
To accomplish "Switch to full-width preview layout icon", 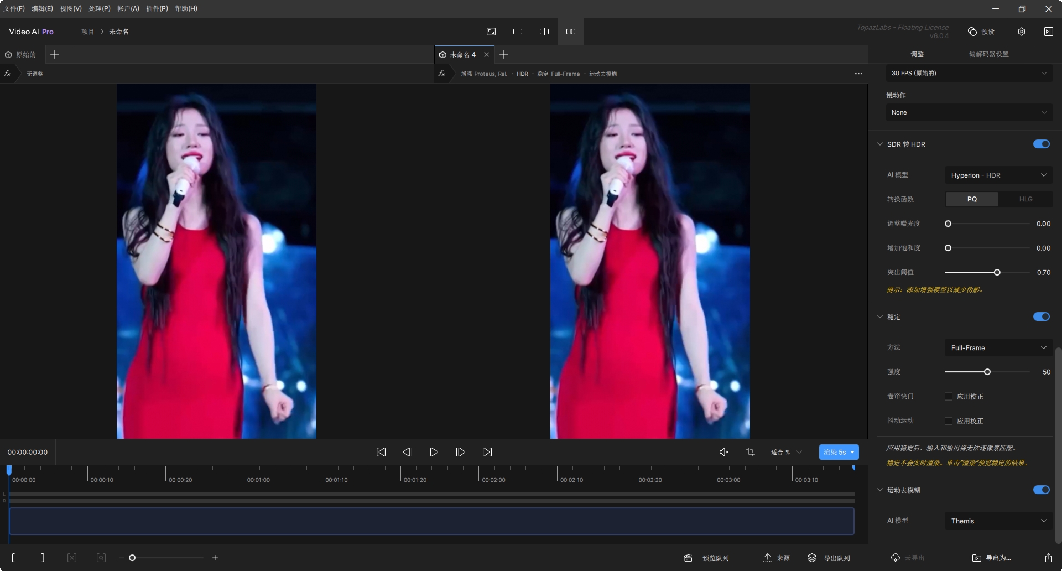I will tap(518, 32).
